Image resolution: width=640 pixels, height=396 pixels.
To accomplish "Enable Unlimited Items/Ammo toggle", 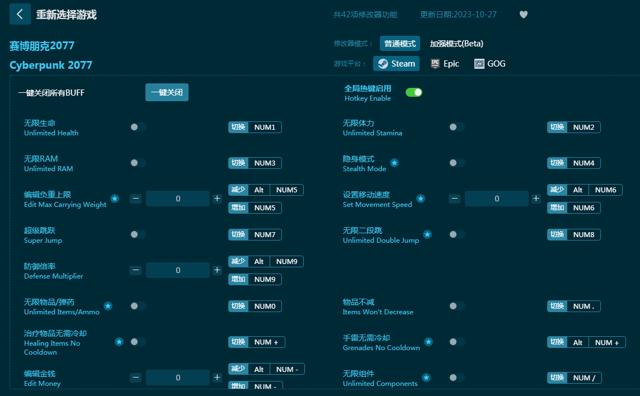I will (x=138, y=306).
